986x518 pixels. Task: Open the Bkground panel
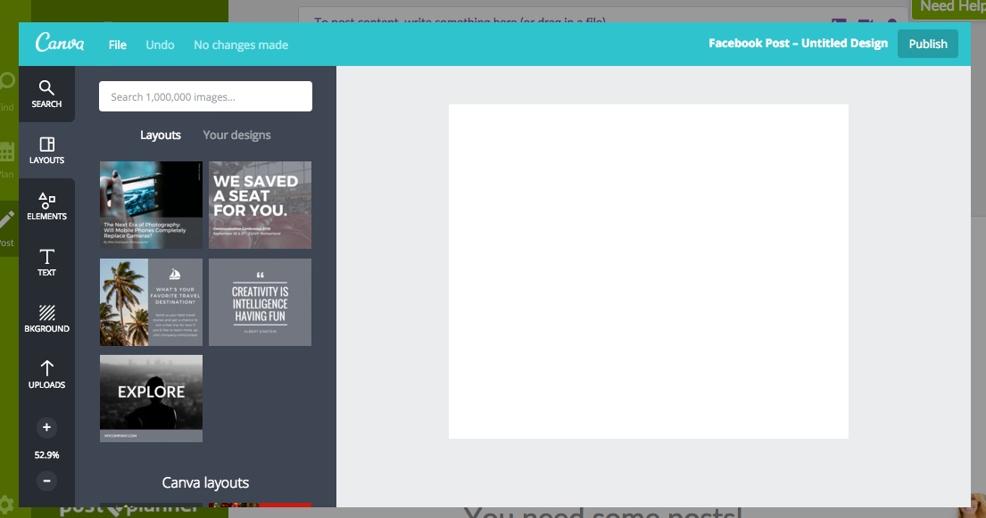click(46, 318)
